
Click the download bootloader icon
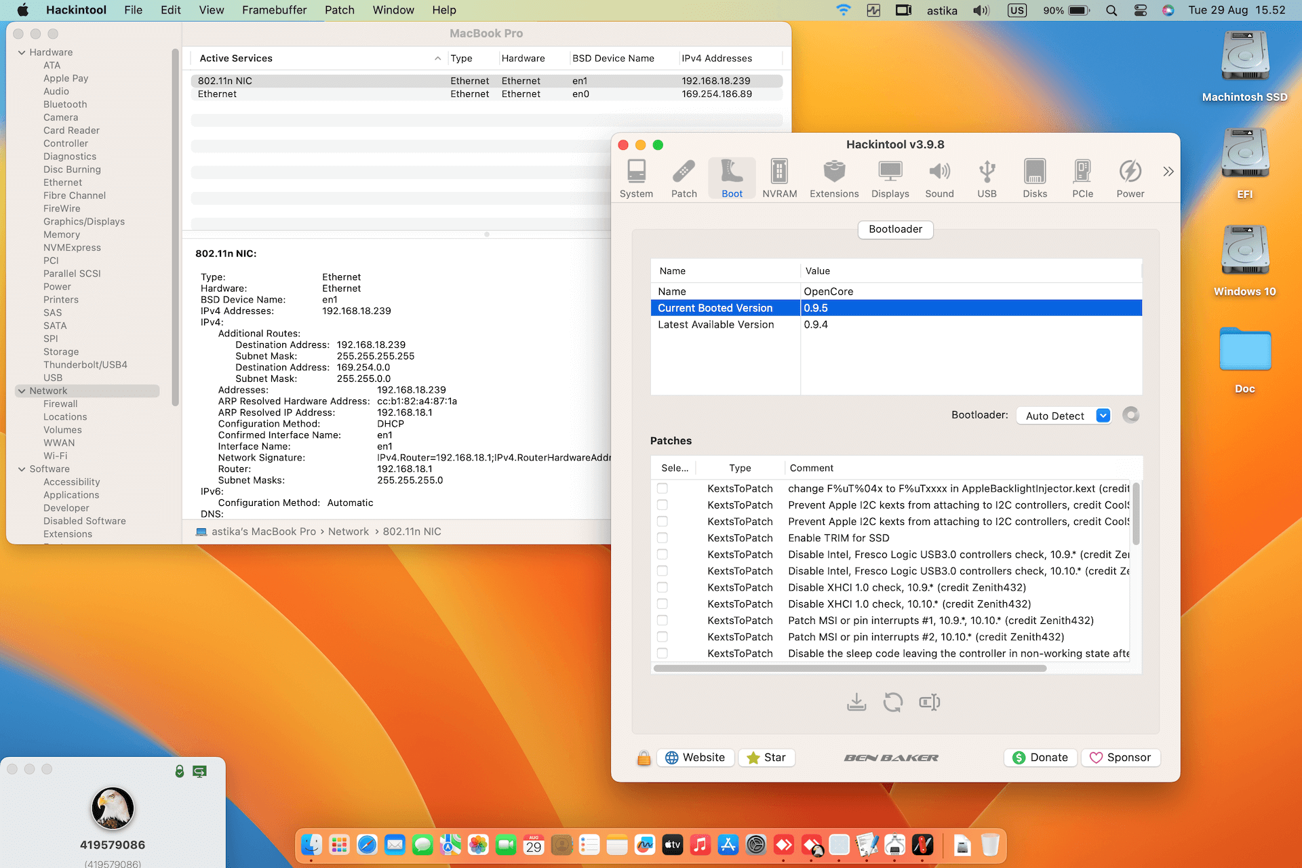coord(856,702)
